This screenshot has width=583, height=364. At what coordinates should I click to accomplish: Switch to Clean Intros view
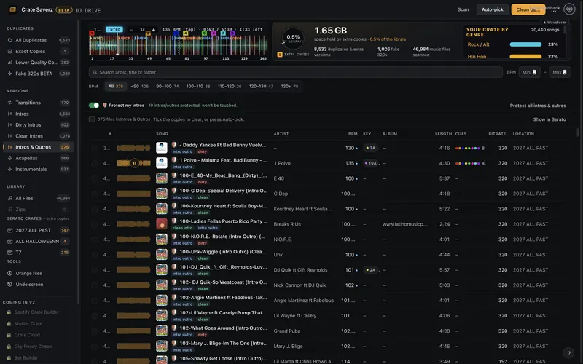pyautogui.click(x=39, y=136)
